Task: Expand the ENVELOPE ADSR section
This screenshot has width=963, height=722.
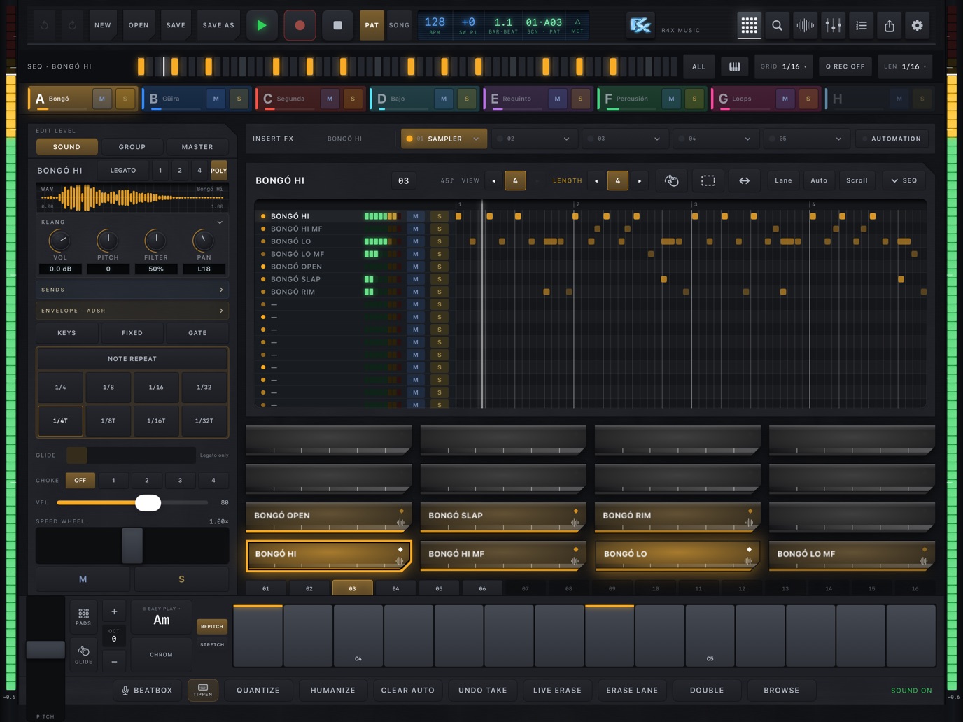Action: tap(132, 311)
